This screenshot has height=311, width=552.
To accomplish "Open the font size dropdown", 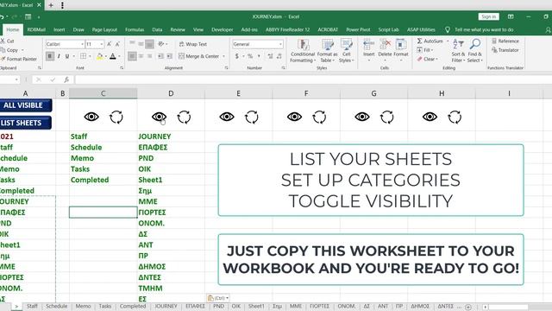I will pos(102,44).
